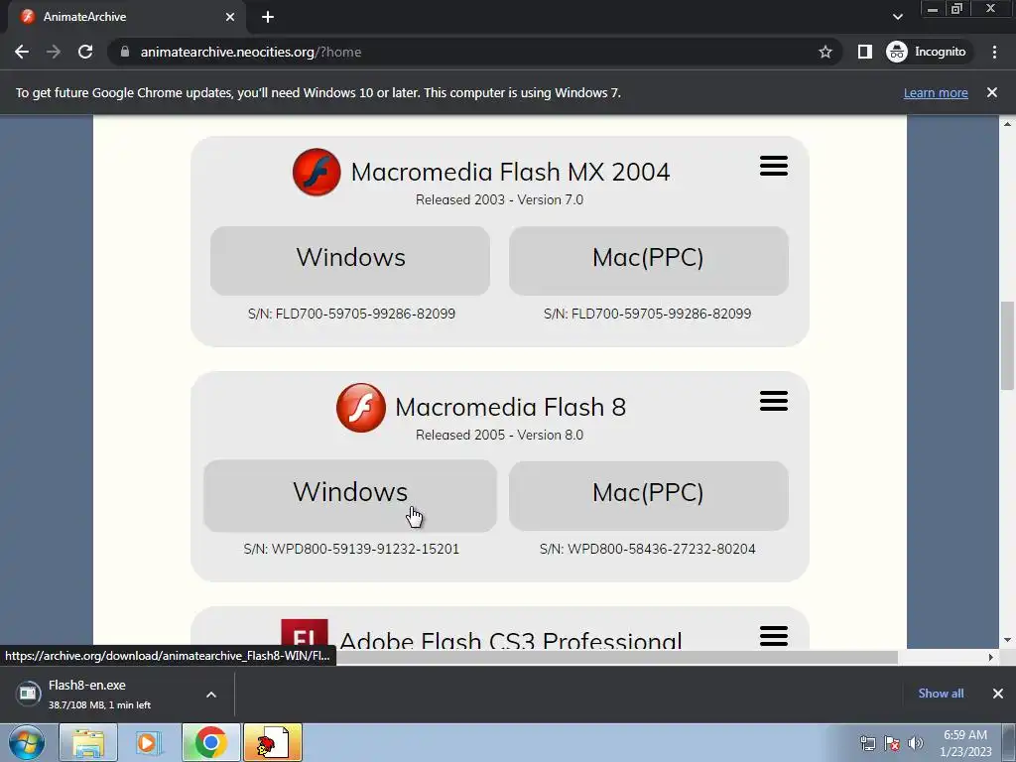The height and width of the screenshot is (762, 1016).
Task: Open Adobe Flash CS3 hamburger menu
Action: coord(774,636)
